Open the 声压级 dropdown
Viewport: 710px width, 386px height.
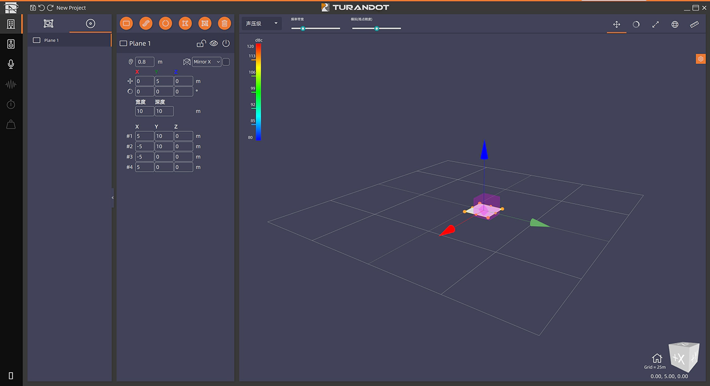pyautogui.click(x=262, y=23)
